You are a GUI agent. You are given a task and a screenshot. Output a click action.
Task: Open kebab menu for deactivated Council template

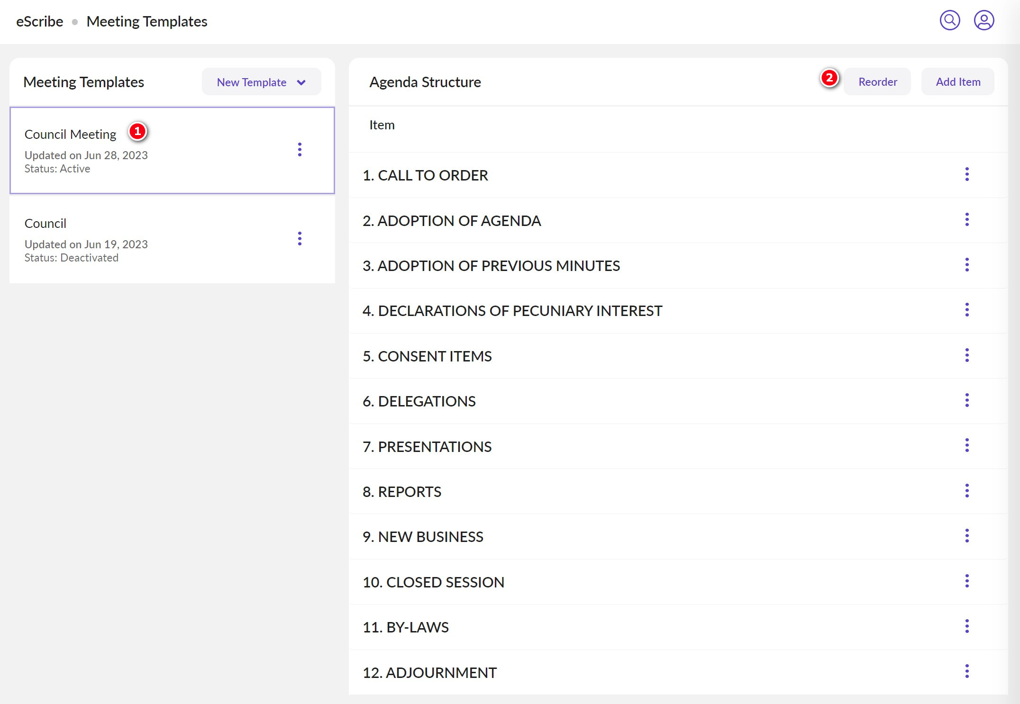click(x=300, y=239)
